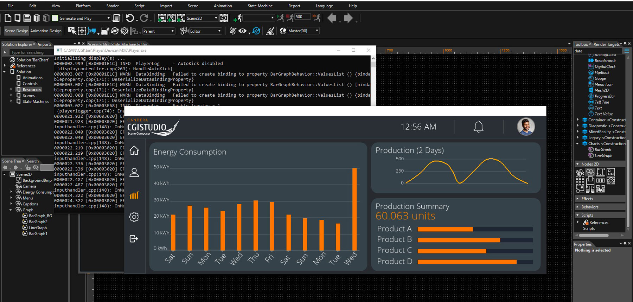The height and width of the screenshot is (302, 633).
Task: Expand the Effects section in Toolbox
Action: coord(587,199)
